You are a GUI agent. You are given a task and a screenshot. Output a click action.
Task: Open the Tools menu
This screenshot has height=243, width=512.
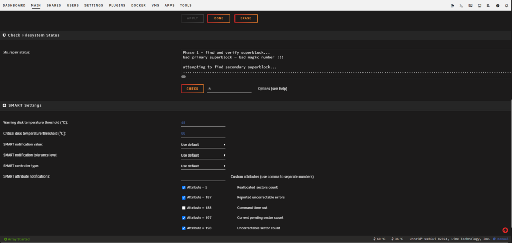tap(186, 5)
